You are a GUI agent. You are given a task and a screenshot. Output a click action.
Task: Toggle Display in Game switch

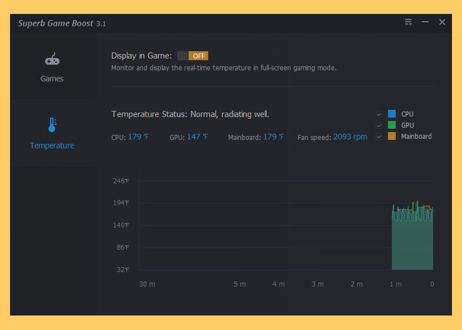tap(193, 56)
